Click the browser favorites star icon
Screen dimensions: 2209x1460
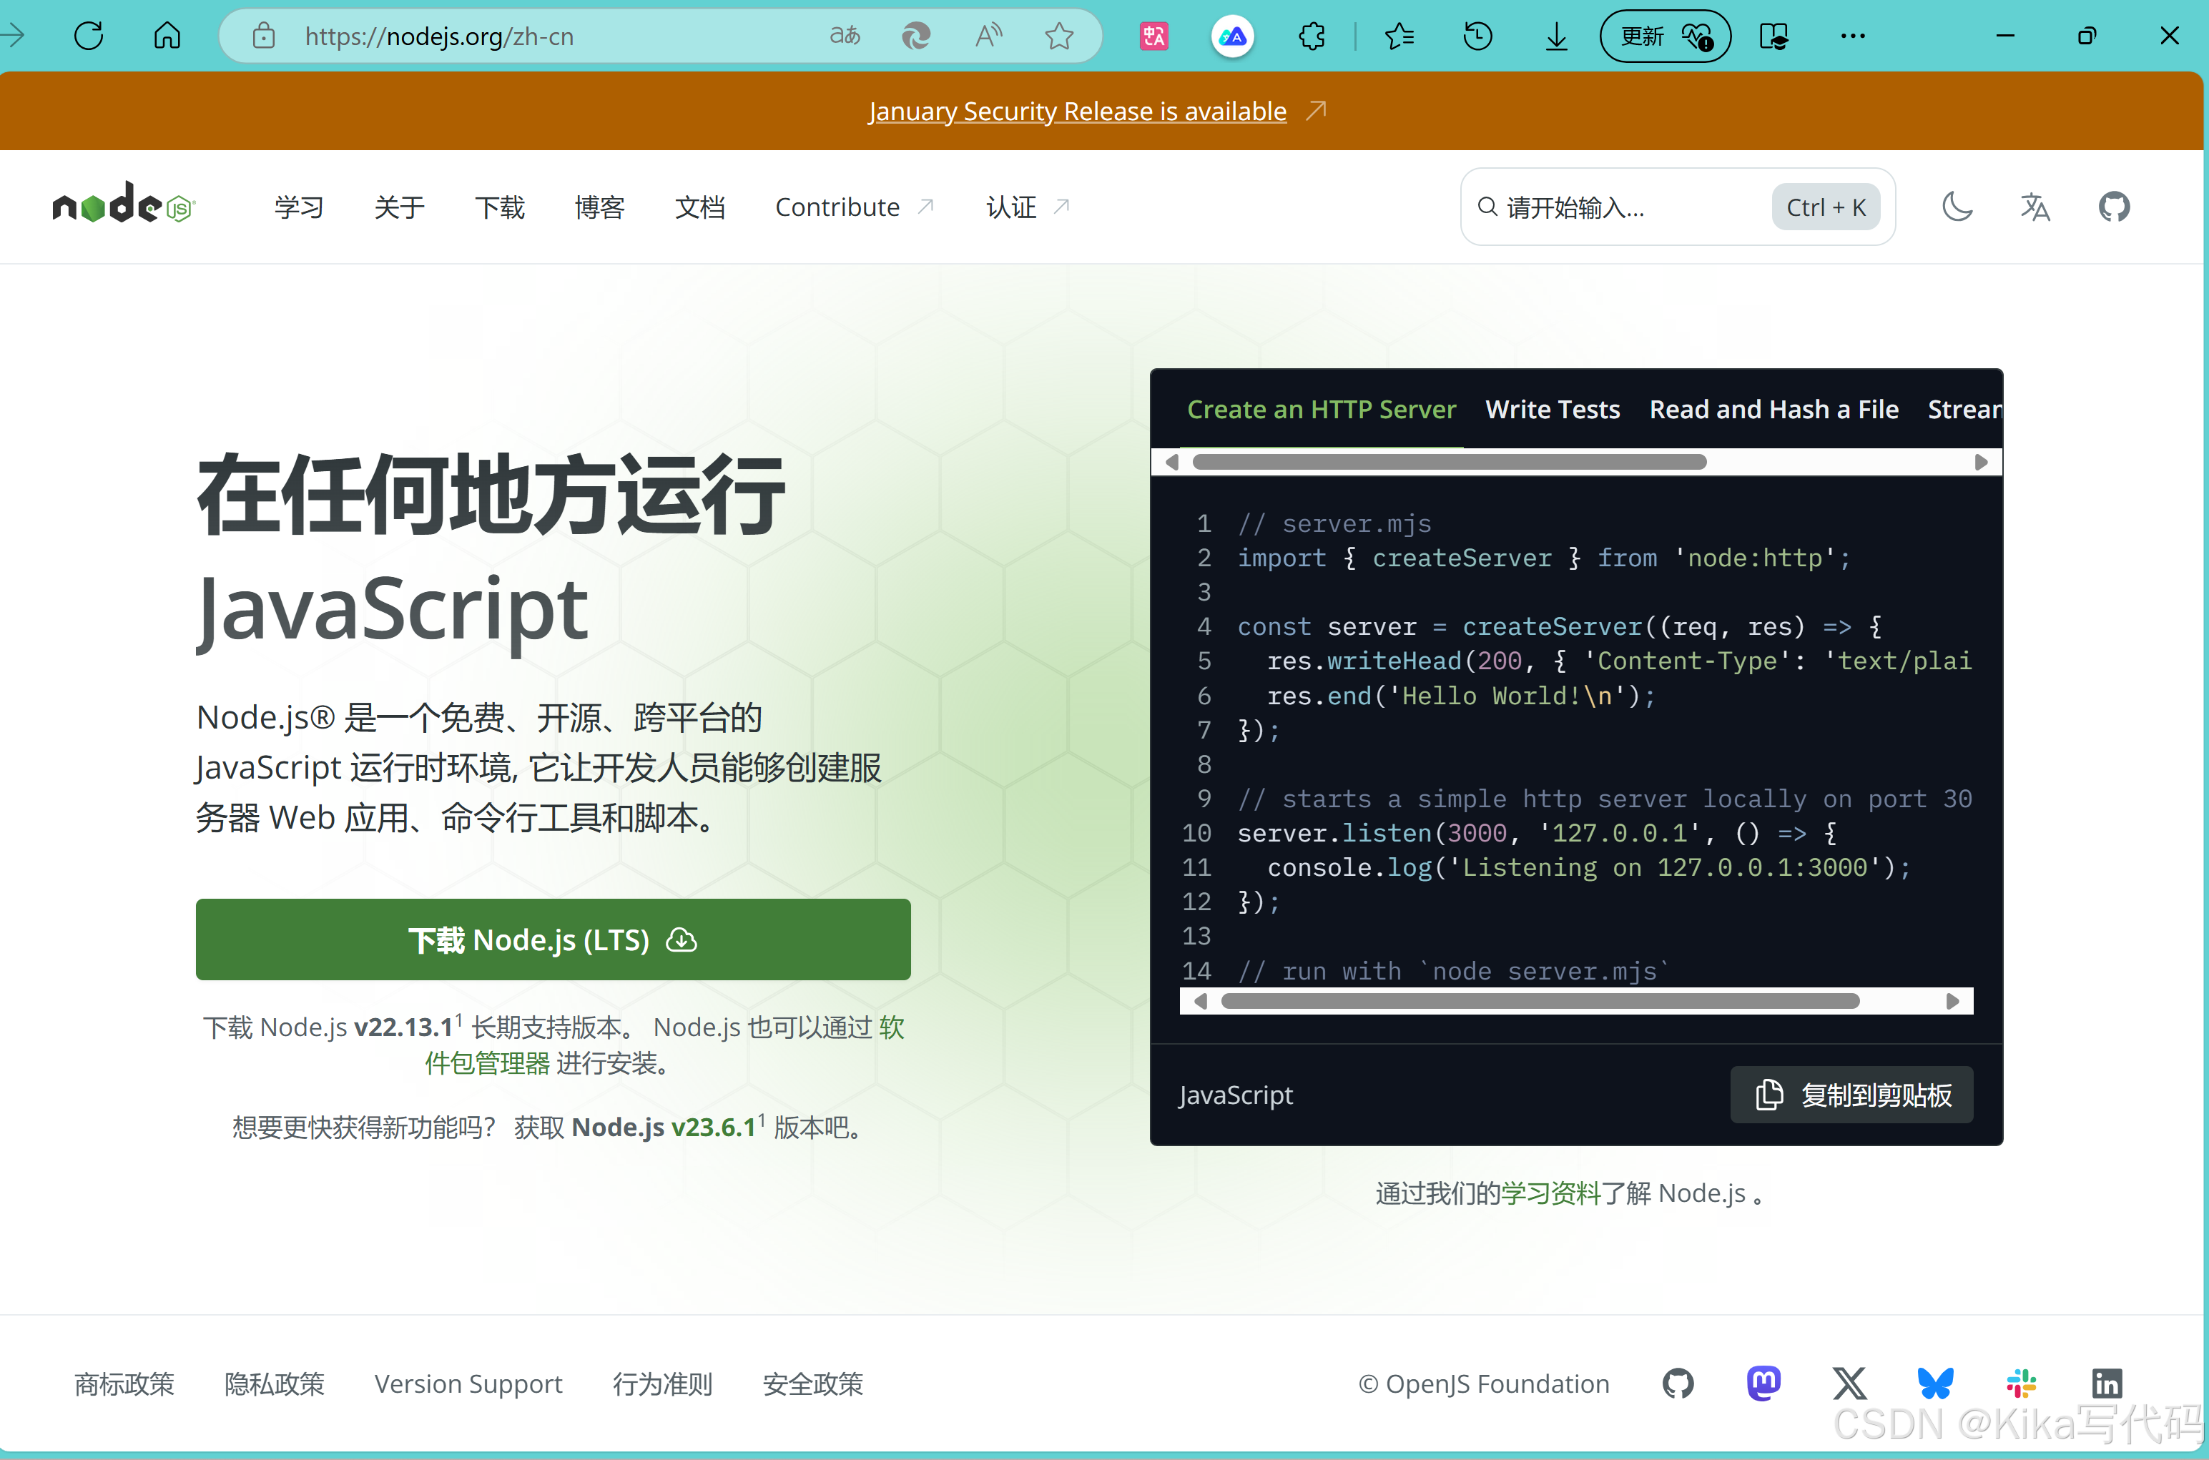1059,36
